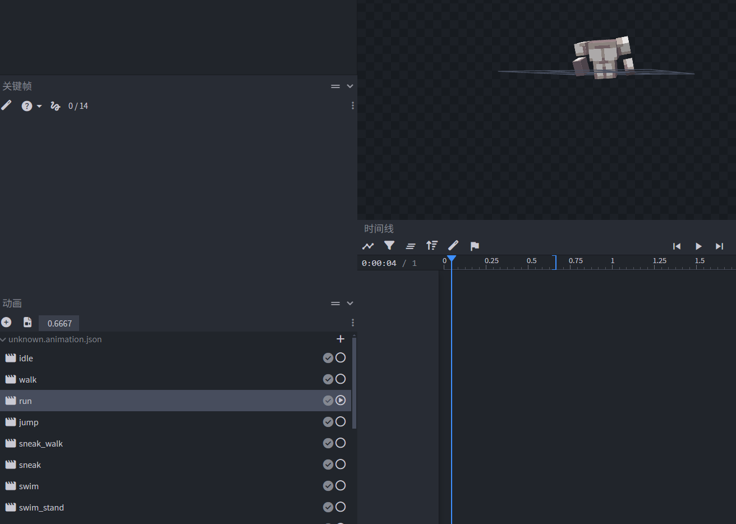
Task: Select the swim_stand animation
Action: point(176,507)
